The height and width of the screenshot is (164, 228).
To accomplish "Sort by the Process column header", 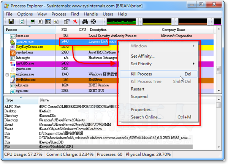I will (30, 30).
